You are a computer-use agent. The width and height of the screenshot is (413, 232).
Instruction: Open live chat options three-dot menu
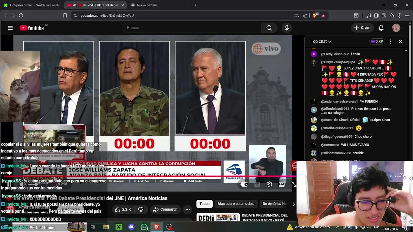point(390,42)
